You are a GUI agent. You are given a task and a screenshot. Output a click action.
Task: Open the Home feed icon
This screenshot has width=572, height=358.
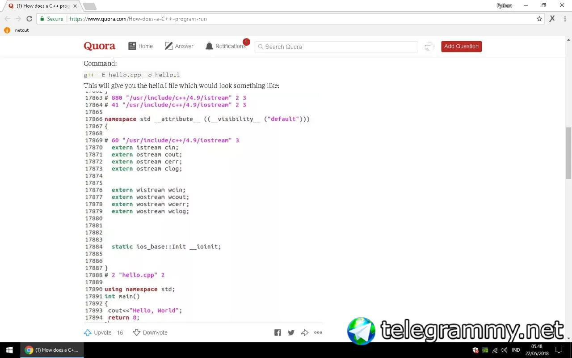[x=132, y=46]
